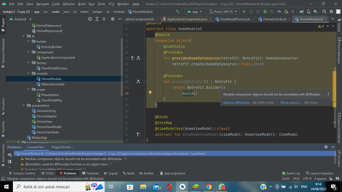Viewport: 342px width, 192px height.
Task: Click the Make Project hammer icon
Action: pos(178,11)
